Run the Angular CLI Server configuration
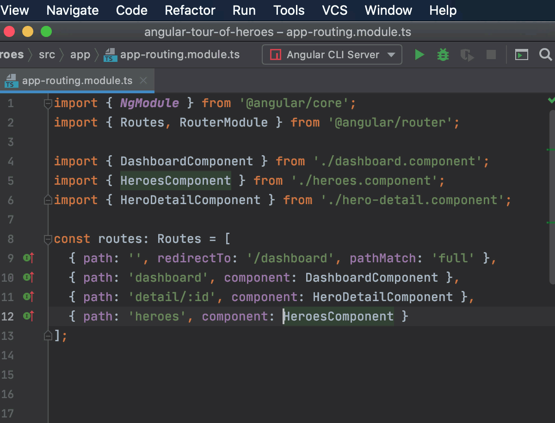This screenshot has height=423, width=555. (x=419, y=55)
